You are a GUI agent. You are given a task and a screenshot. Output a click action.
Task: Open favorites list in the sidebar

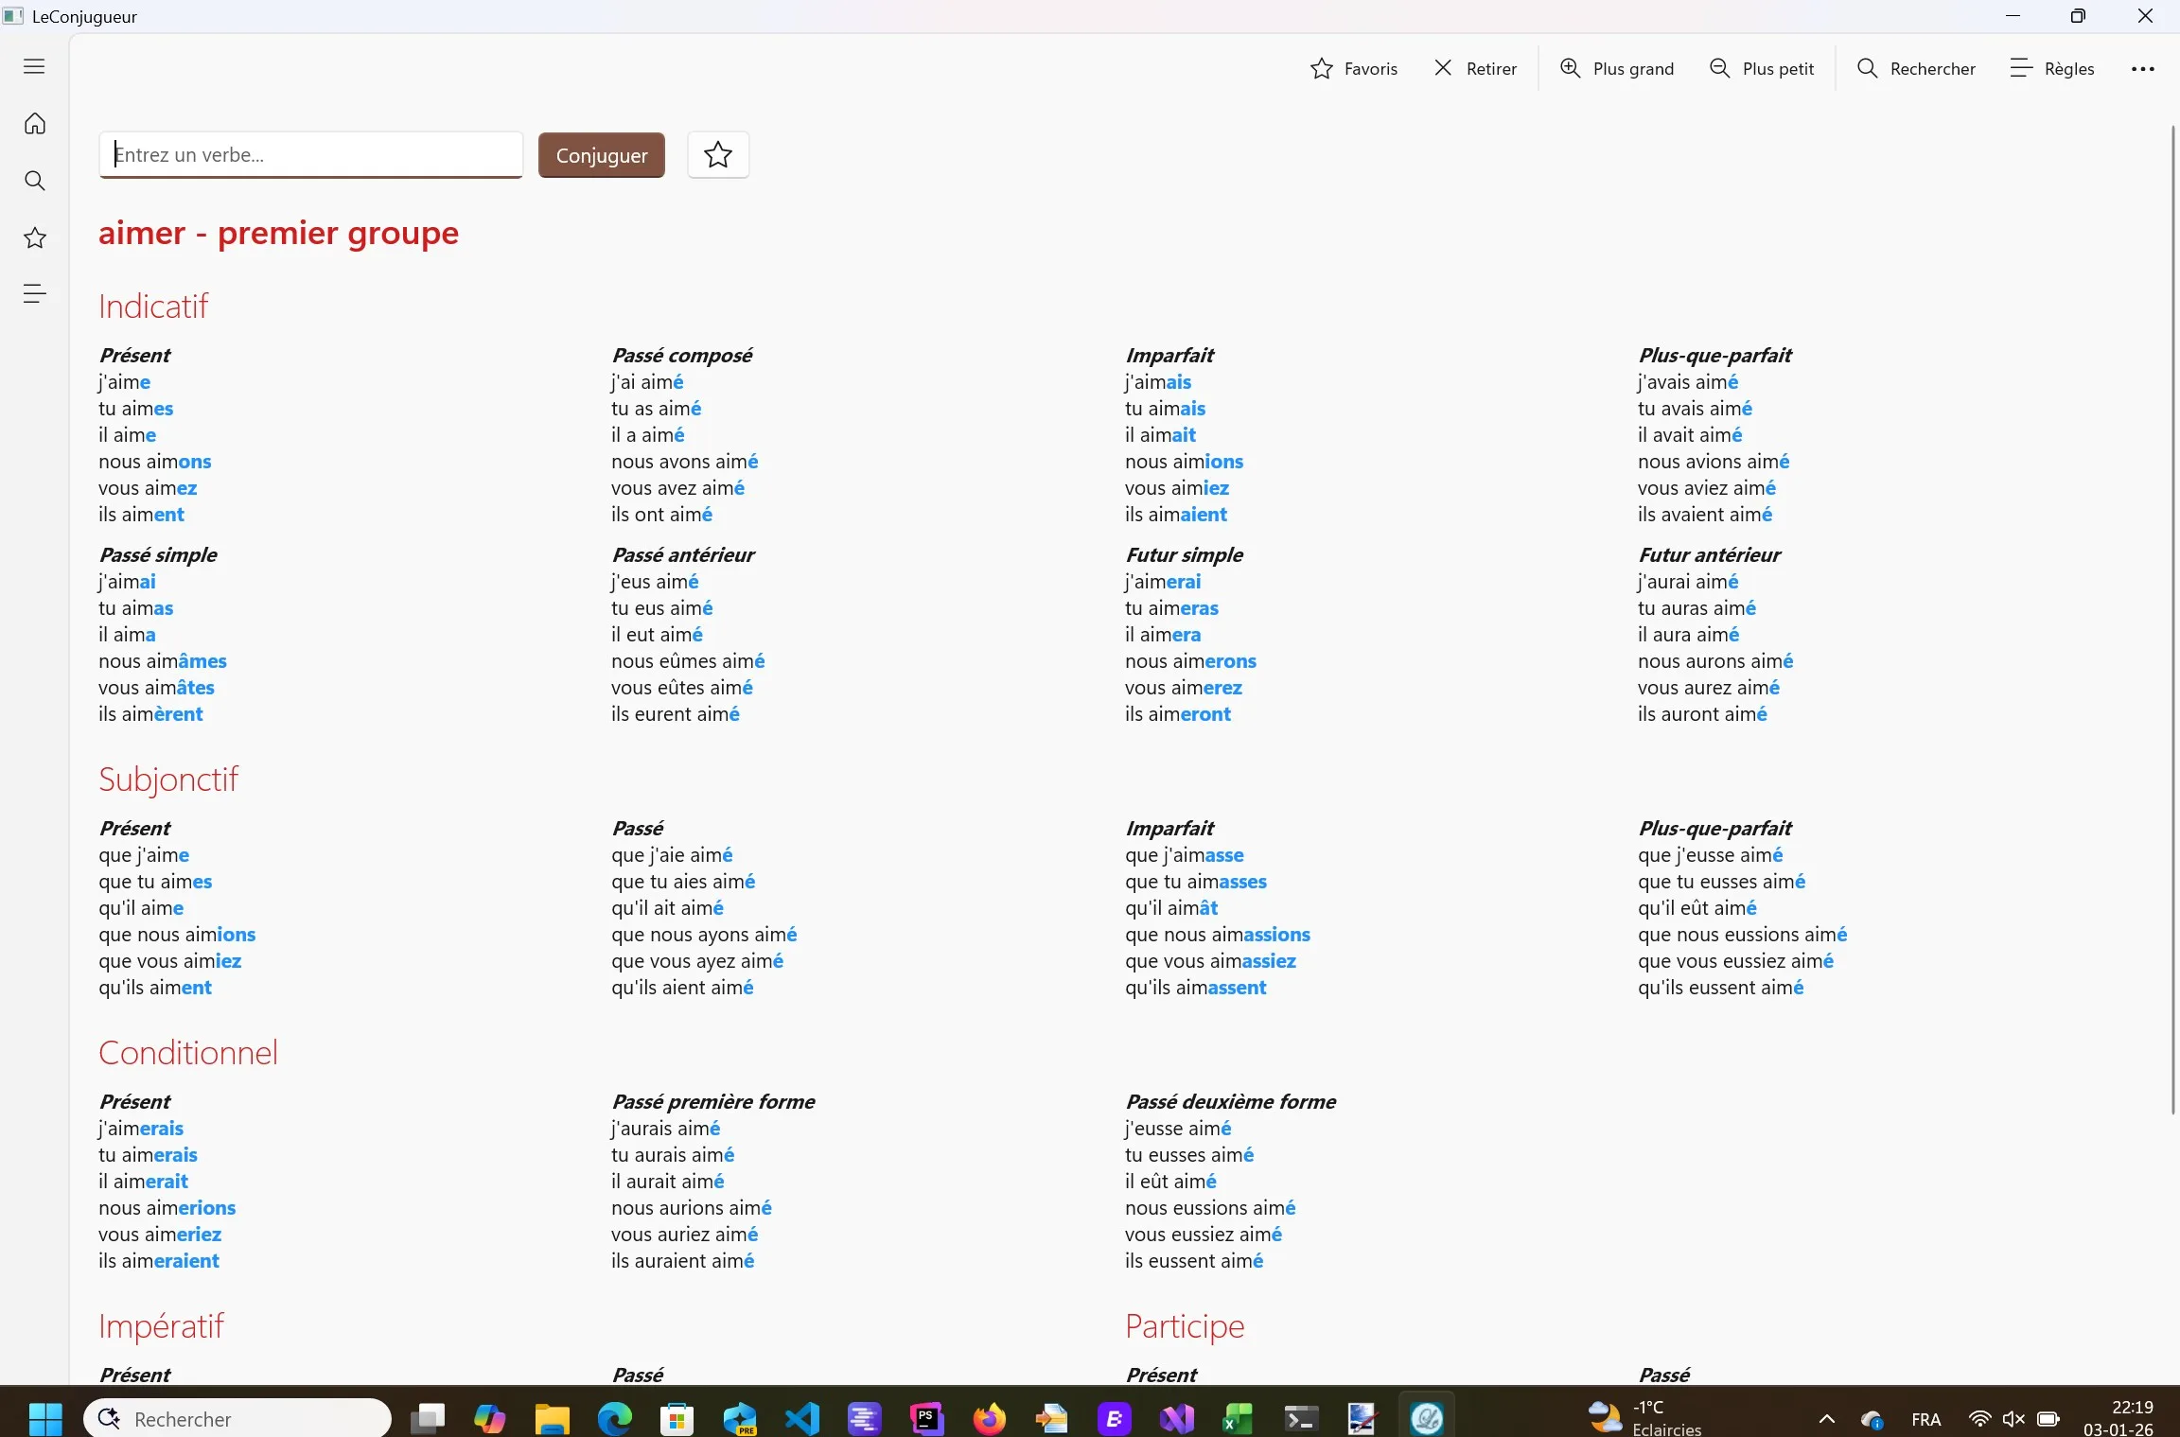tap(34, 237)
